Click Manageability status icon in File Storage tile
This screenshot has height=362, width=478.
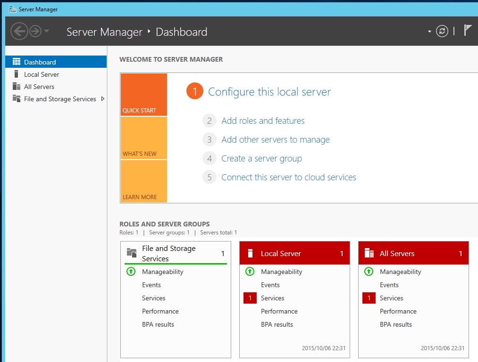131,271
